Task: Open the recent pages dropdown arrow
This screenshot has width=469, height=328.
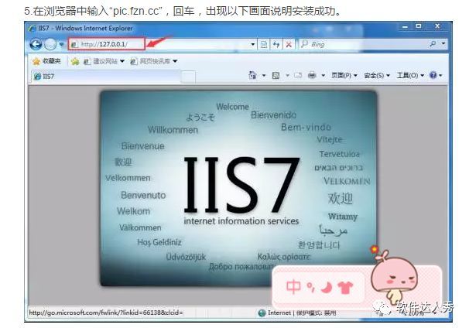Action: [x=61, y=45]
